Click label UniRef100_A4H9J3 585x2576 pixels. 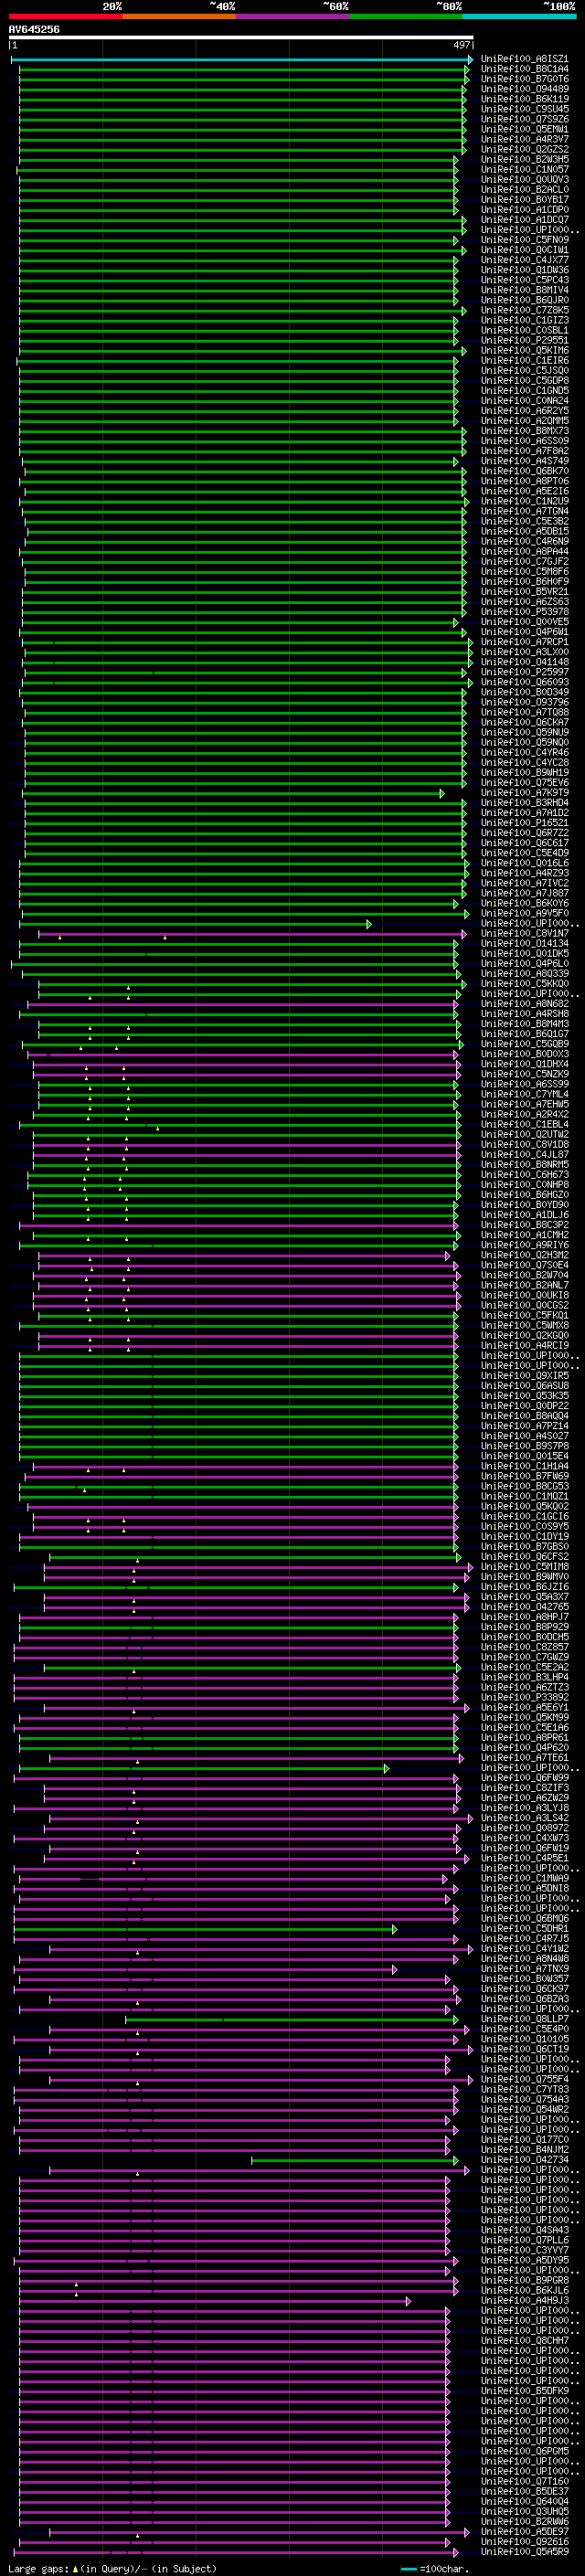[524, 2300]
